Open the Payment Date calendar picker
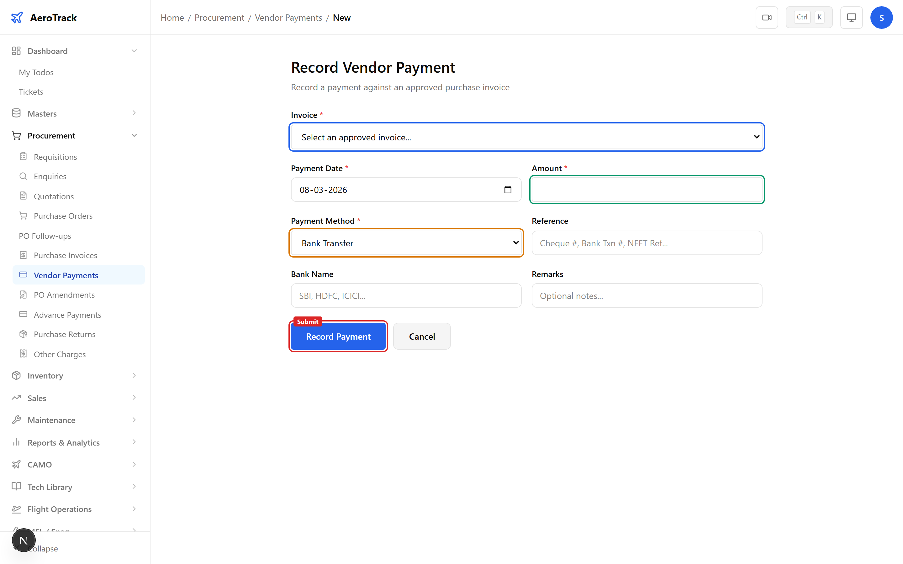The image size is (903, 564). (508, 190)
